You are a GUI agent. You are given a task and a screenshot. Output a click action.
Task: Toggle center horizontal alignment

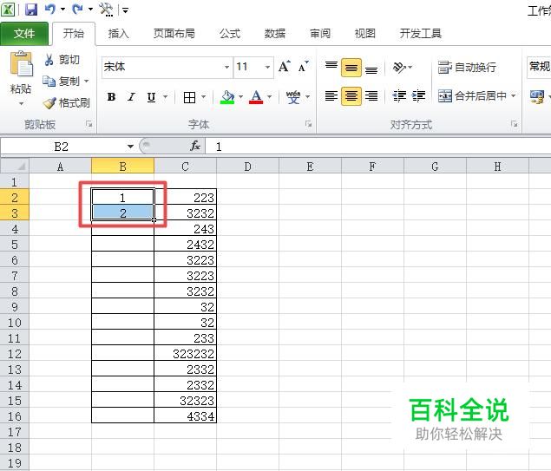pyautogui.click(x=351, y=96)
